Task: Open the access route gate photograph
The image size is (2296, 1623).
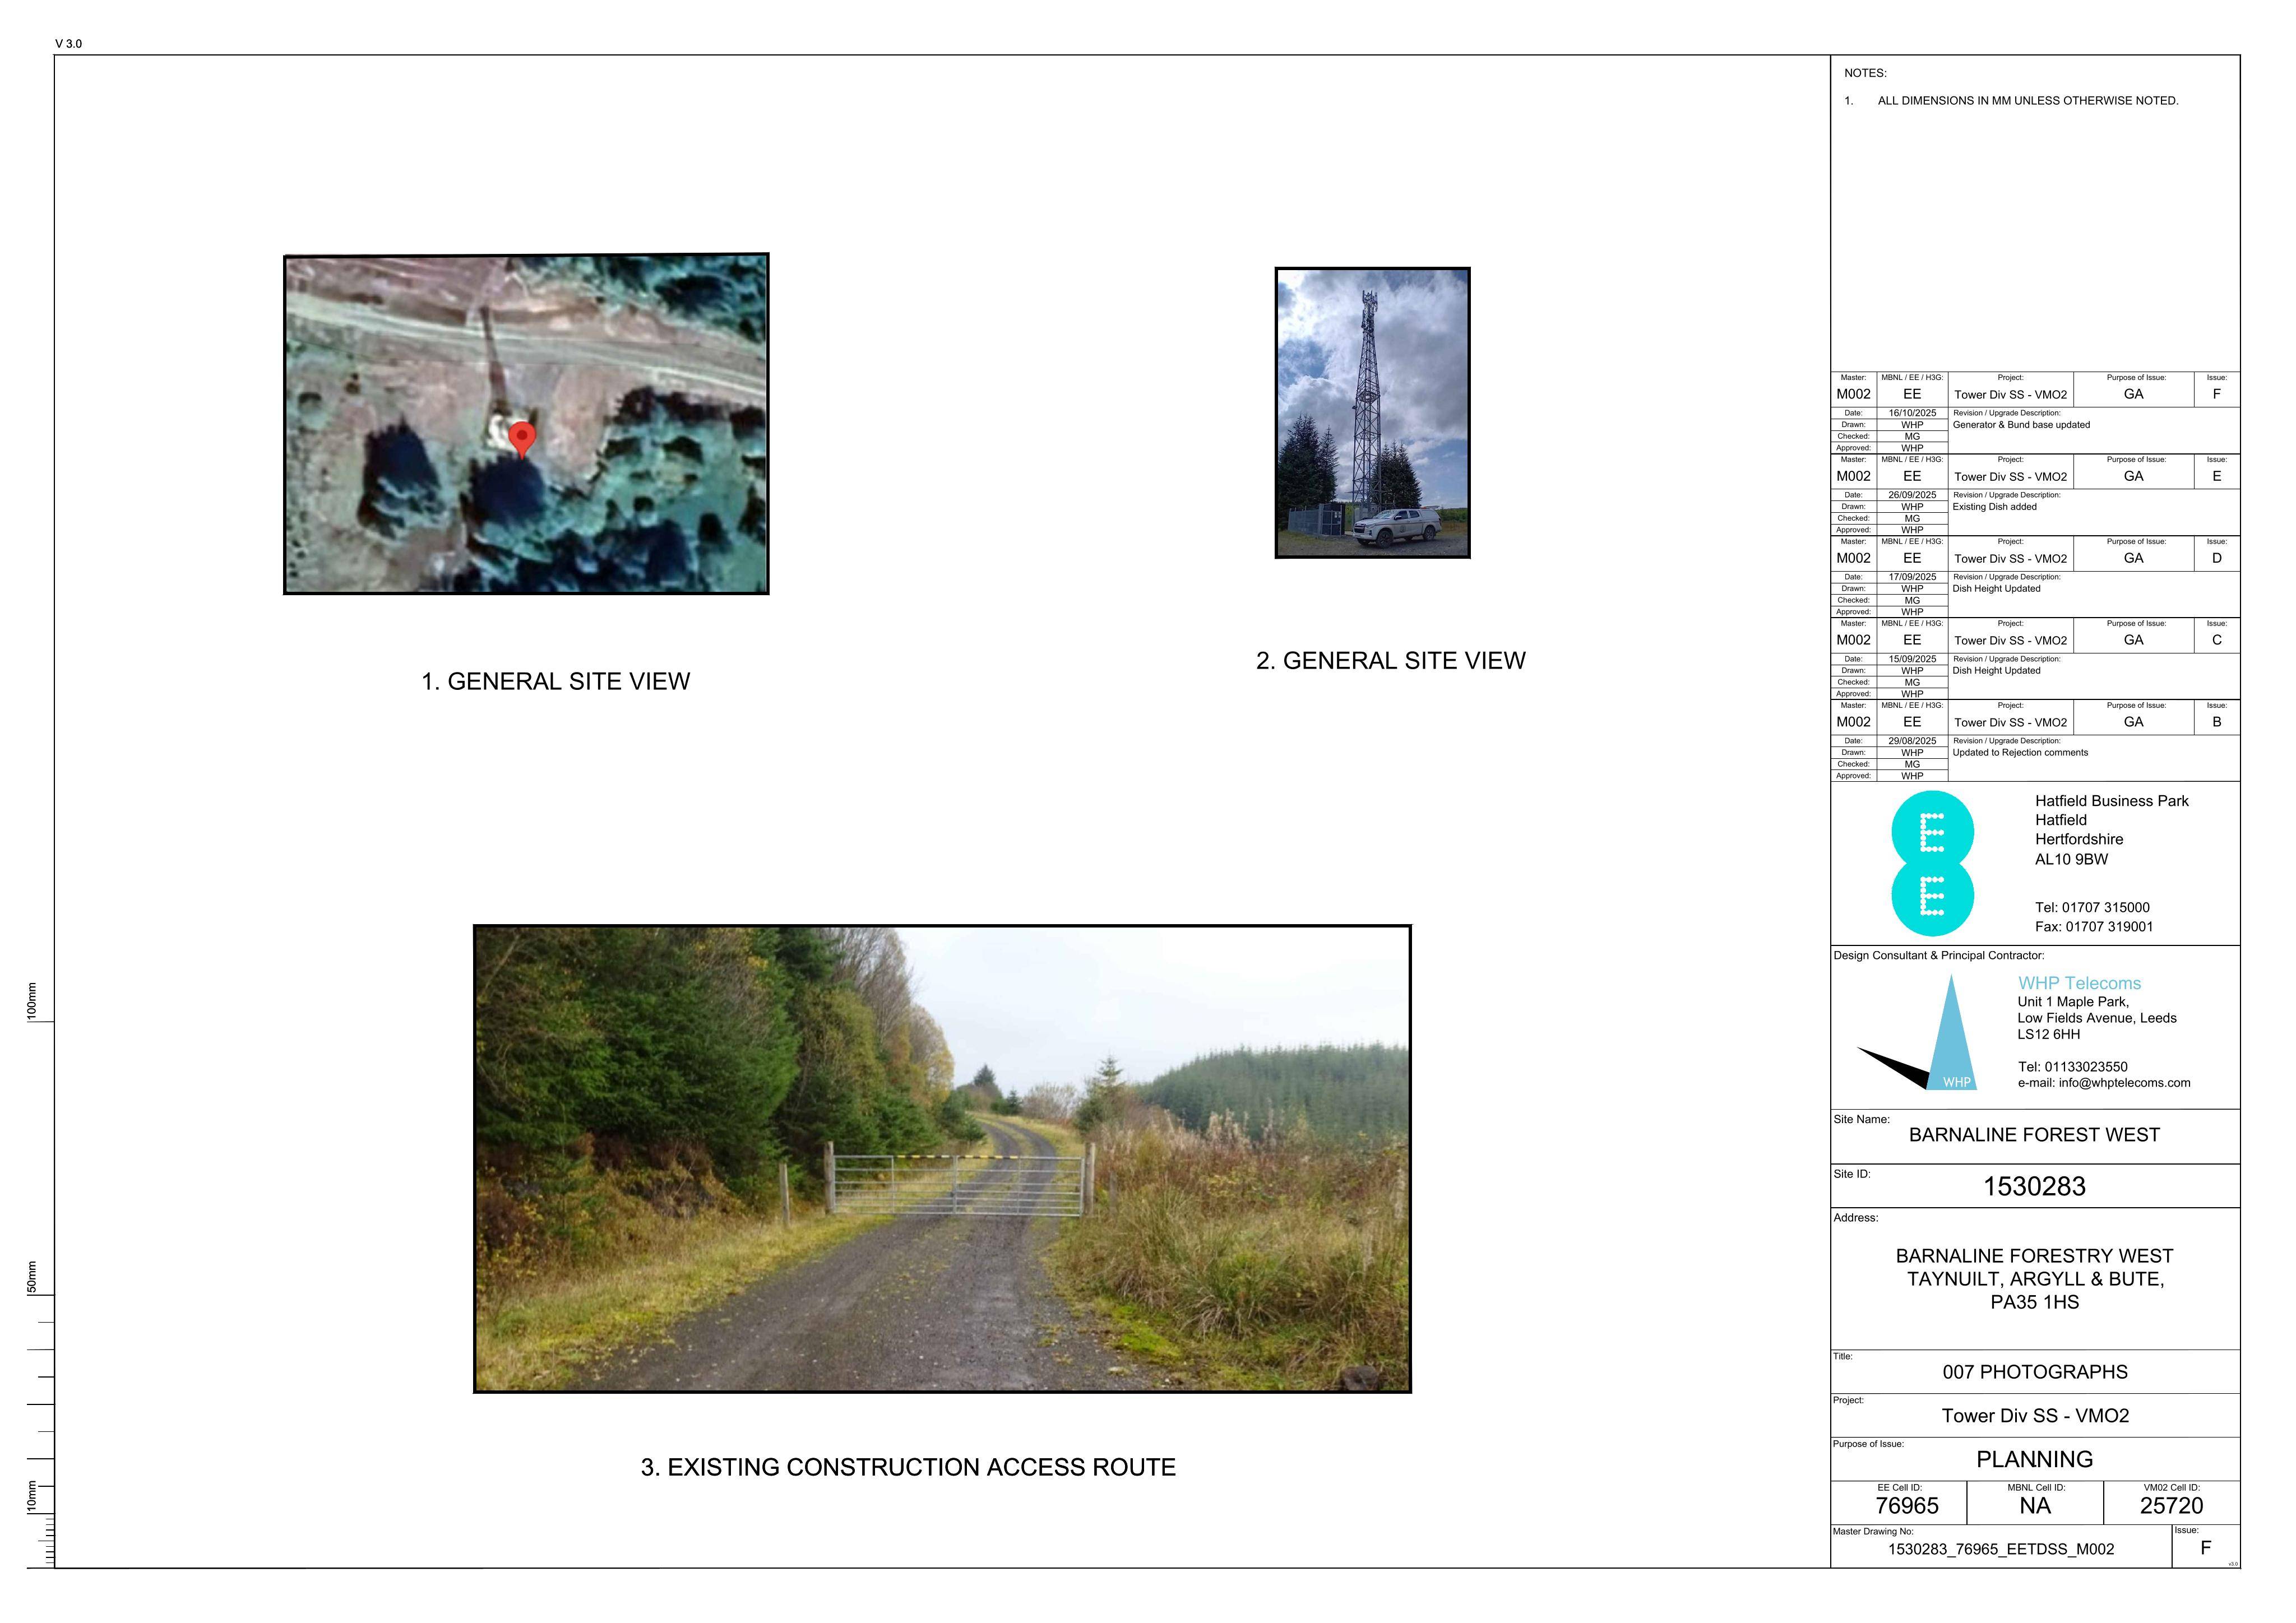Action: (942, 1158)
